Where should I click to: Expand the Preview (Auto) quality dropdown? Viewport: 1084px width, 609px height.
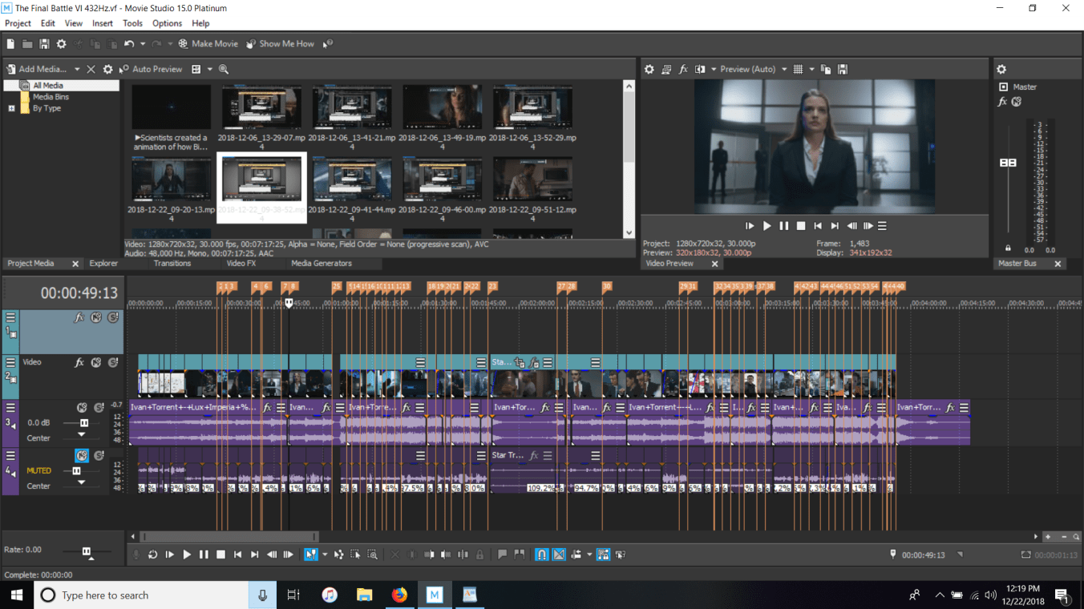point(784,70)
